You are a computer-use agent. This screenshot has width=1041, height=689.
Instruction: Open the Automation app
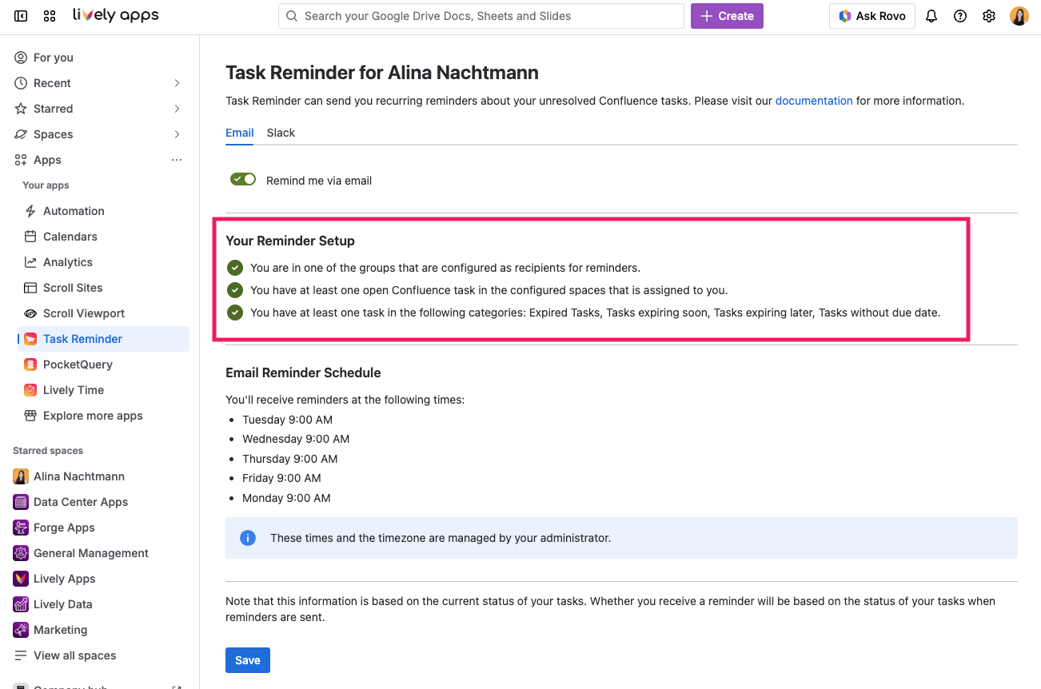tap(71, 210)
